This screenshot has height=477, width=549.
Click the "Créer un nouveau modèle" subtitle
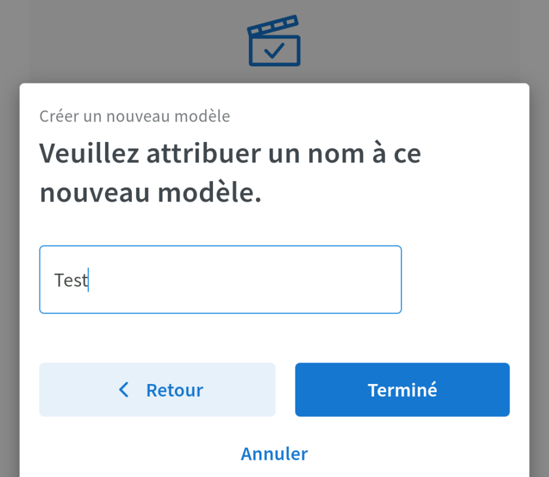click(x=135, y=116)
